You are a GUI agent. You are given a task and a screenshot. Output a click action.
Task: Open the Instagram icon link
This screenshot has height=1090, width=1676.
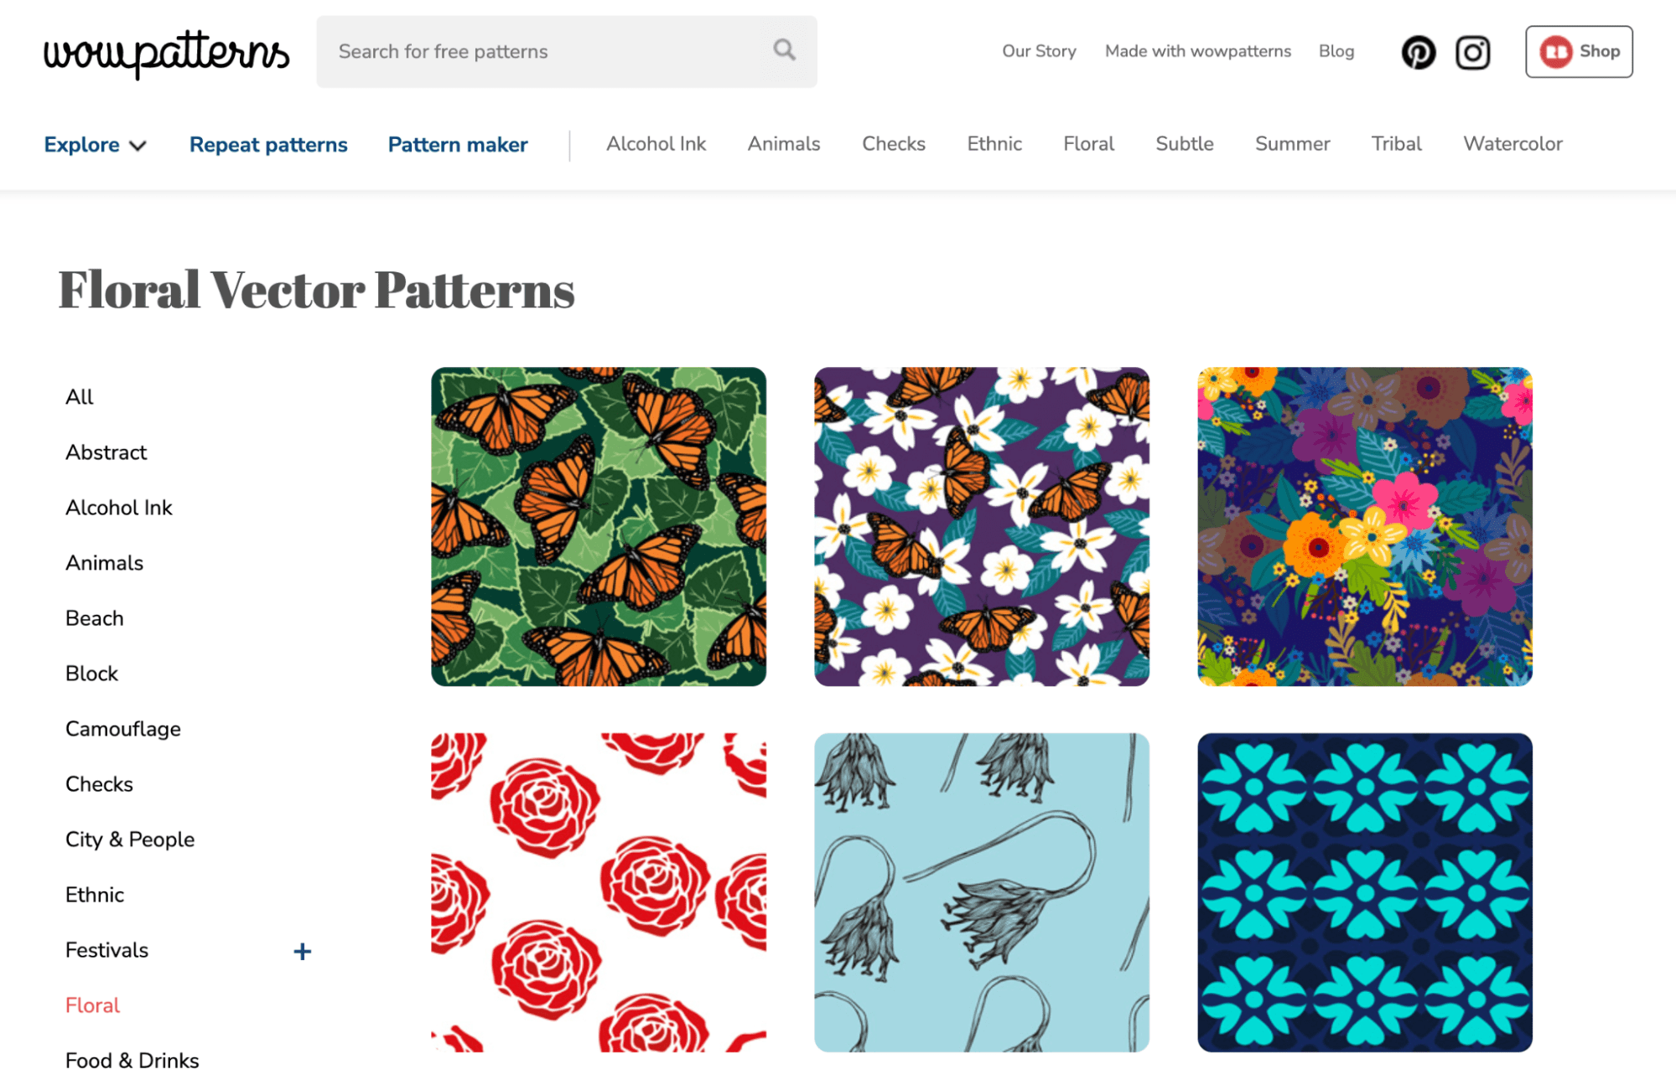coord(1472,52)
